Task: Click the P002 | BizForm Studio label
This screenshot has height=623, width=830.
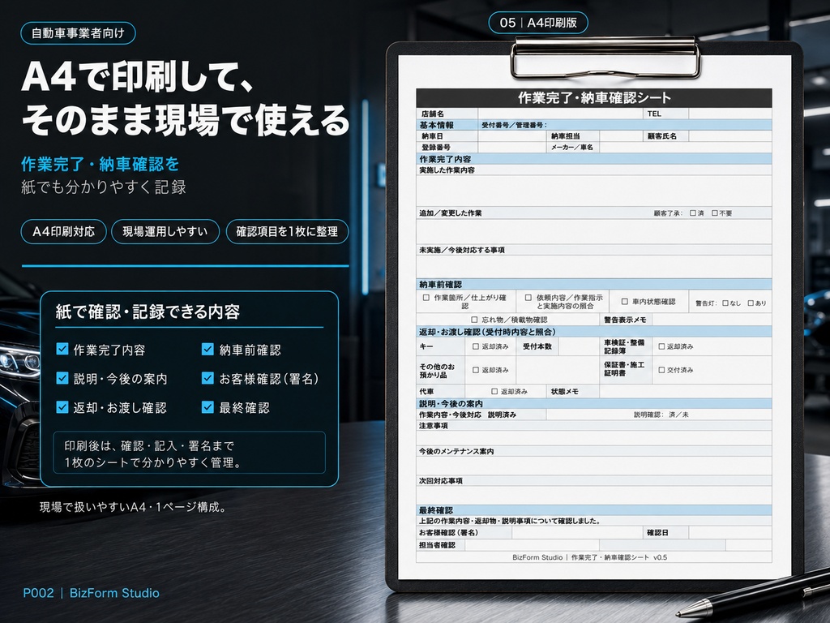Action: [91, 593]
